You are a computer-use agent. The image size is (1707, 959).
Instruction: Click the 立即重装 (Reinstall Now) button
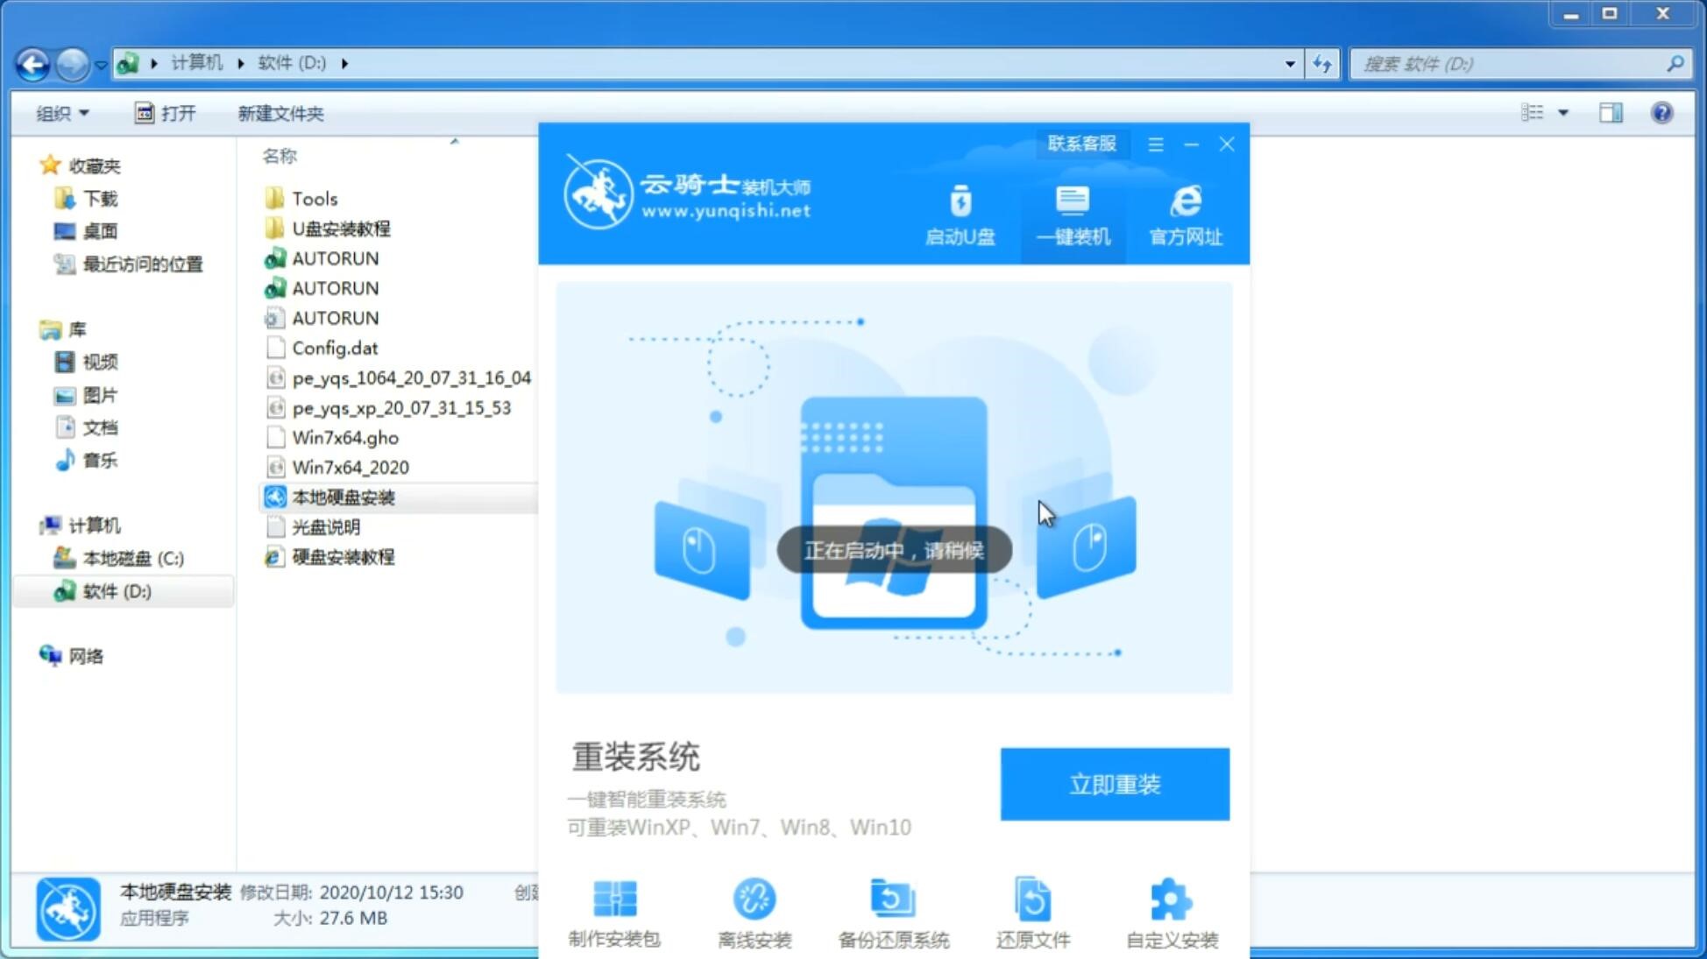(1115, 785)
